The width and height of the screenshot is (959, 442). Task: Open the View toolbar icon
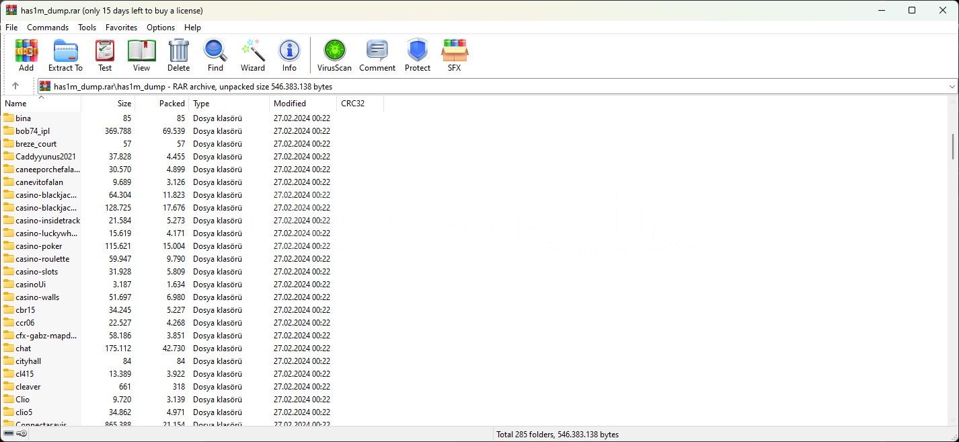(x=141, y=54)
